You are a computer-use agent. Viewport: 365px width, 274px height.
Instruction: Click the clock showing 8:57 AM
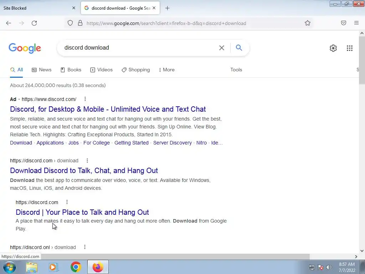pos(347,267)
